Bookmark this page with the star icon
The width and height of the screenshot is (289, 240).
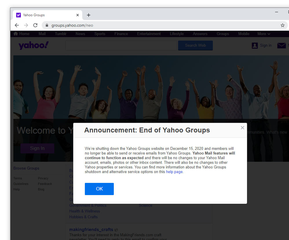point(283,25)
